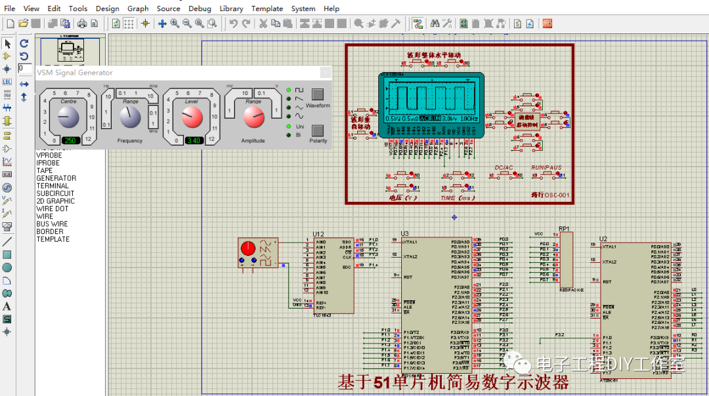Select the square waveform LED option
Viewport: 709px width, 396px height.
click(288, 90)
